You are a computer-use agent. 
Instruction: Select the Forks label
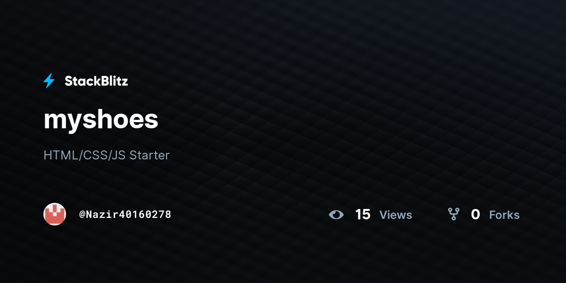504,215
